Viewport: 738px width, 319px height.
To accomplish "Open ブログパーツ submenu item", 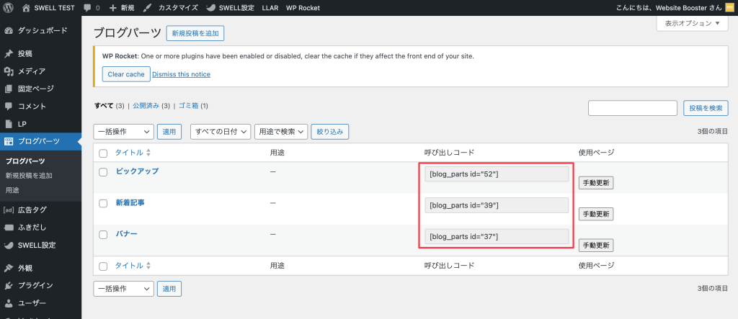I will pos(25,161).
